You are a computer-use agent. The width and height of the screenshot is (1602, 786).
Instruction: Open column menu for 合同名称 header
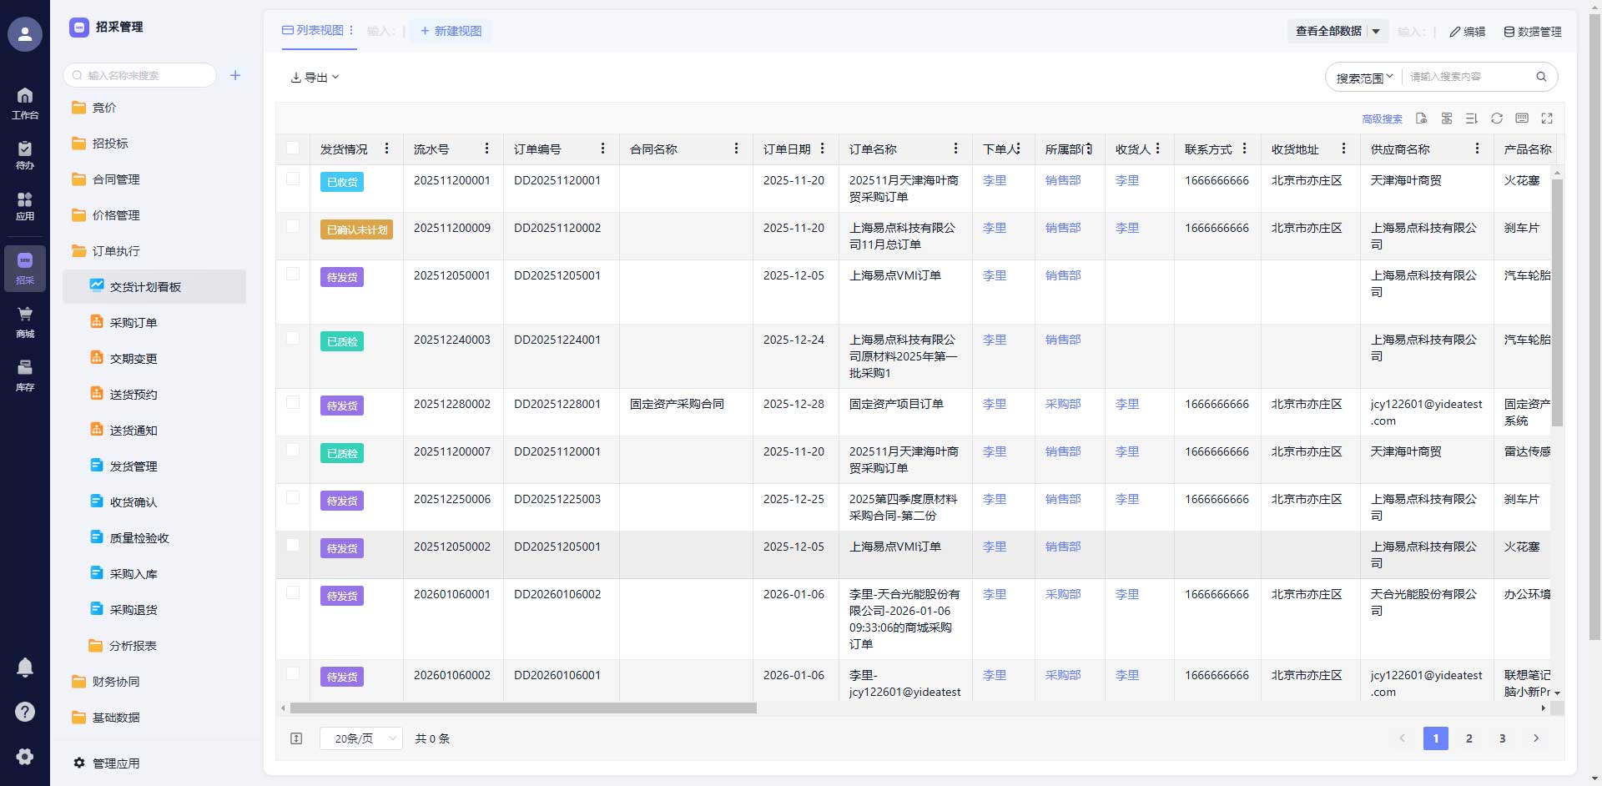(736, 149)
